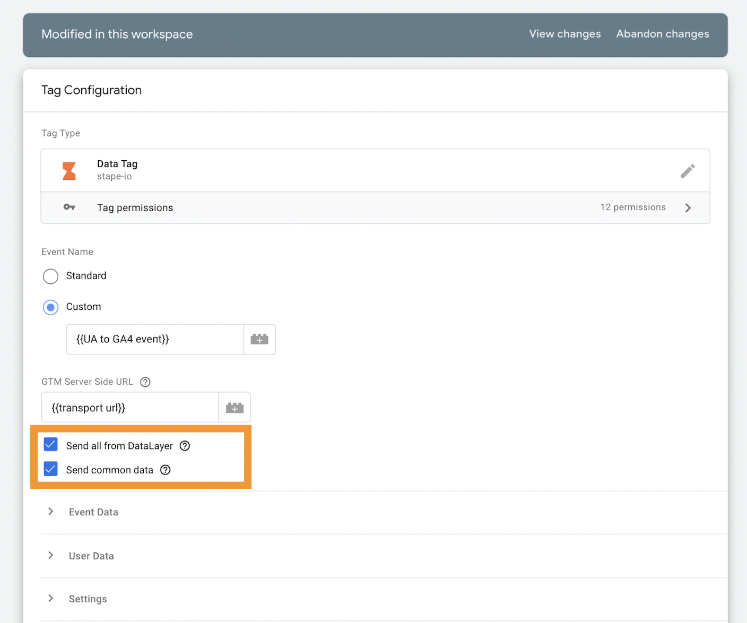Click Abandon changes
Image resolution: width=747 pixels, height=623 pixels.
click(662, 33)
